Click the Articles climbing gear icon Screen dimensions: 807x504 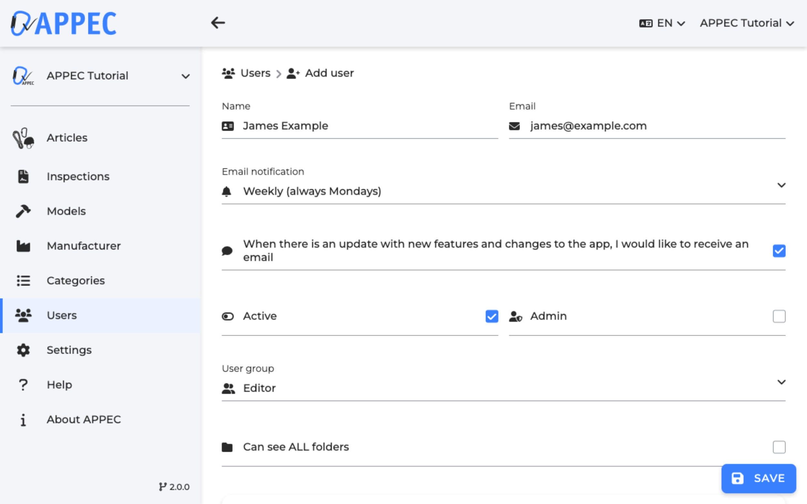[x=23, y=138]
